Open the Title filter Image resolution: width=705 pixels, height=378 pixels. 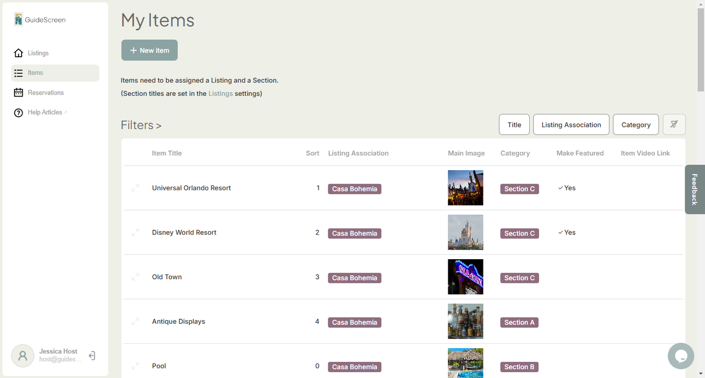coord(514,125)
